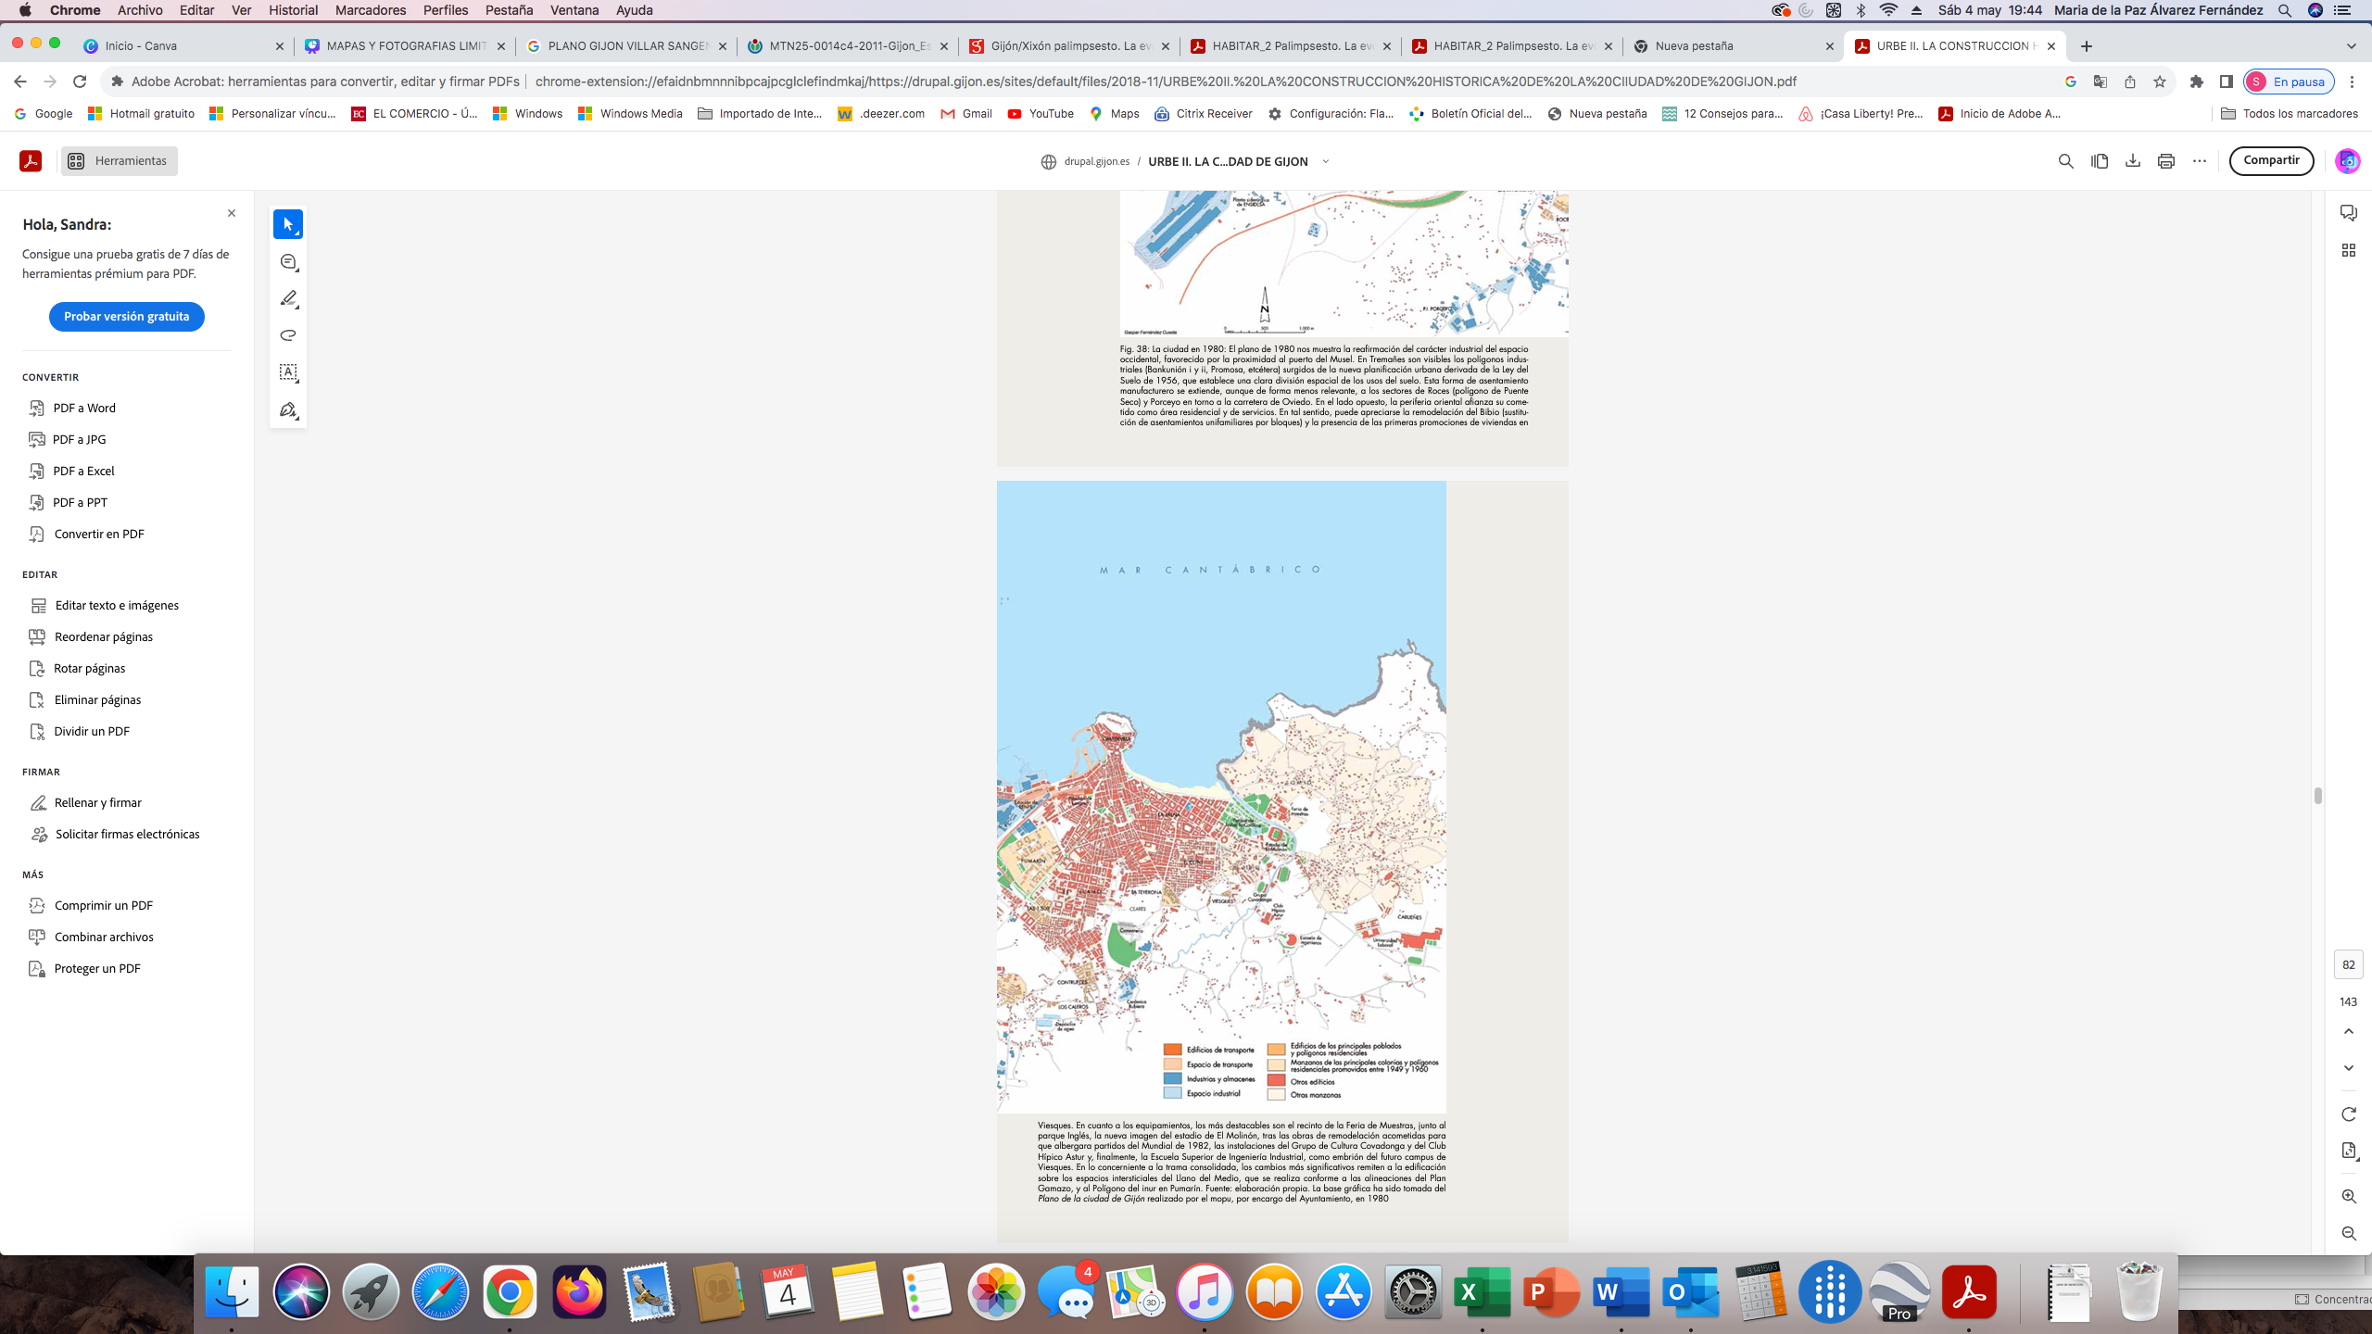Click the search magnifier in Acrobat toolbar
Image resolution: width=2372 pixels, height=1334 pixels.
2065,161
